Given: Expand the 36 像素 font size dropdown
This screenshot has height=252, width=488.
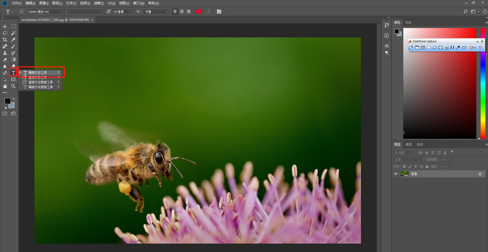Looking at the screenshot, I should [x=131, y=12].
